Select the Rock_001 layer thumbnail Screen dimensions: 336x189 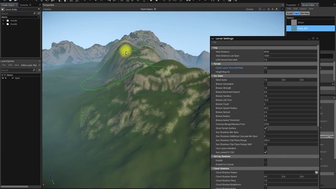294,28
